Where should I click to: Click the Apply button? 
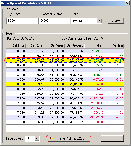[x=116, y=21]
